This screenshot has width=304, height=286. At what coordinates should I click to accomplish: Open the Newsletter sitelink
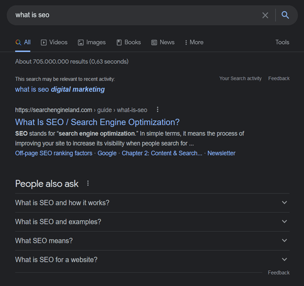(x=221, y=153)
